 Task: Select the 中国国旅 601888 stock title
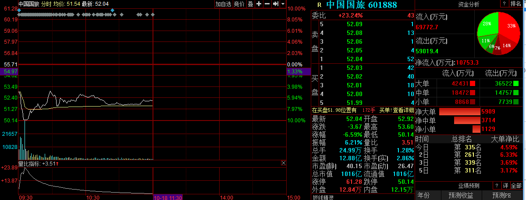[362, 5]
